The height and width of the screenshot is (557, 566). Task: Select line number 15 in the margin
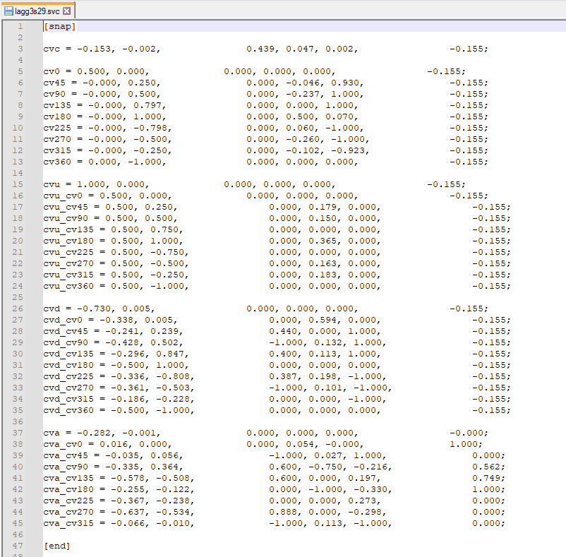pos(20,184)
